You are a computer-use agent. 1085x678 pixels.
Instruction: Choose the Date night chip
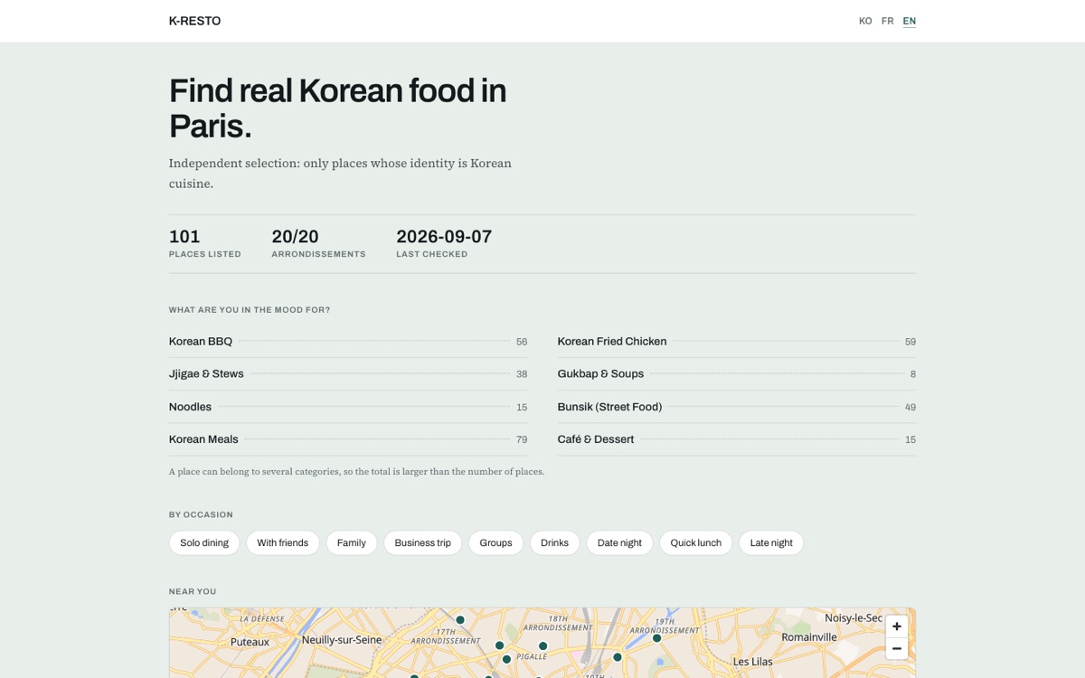619,542
